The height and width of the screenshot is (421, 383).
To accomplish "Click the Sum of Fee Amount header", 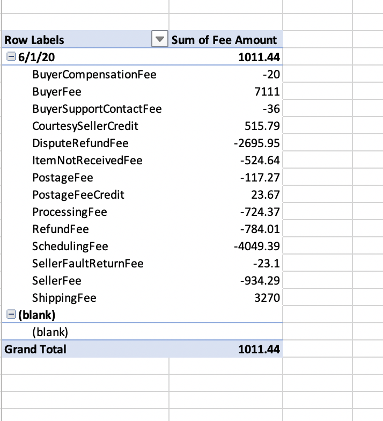I will coord(224,40).
